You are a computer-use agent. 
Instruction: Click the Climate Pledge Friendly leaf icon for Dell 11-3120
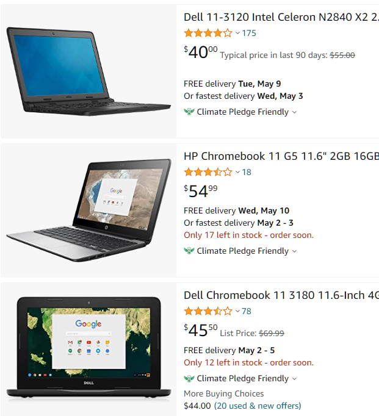pos(189,112)
